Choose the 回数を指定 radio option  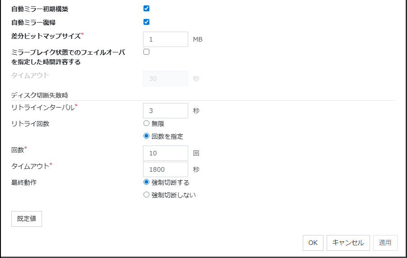click(146, 136)
